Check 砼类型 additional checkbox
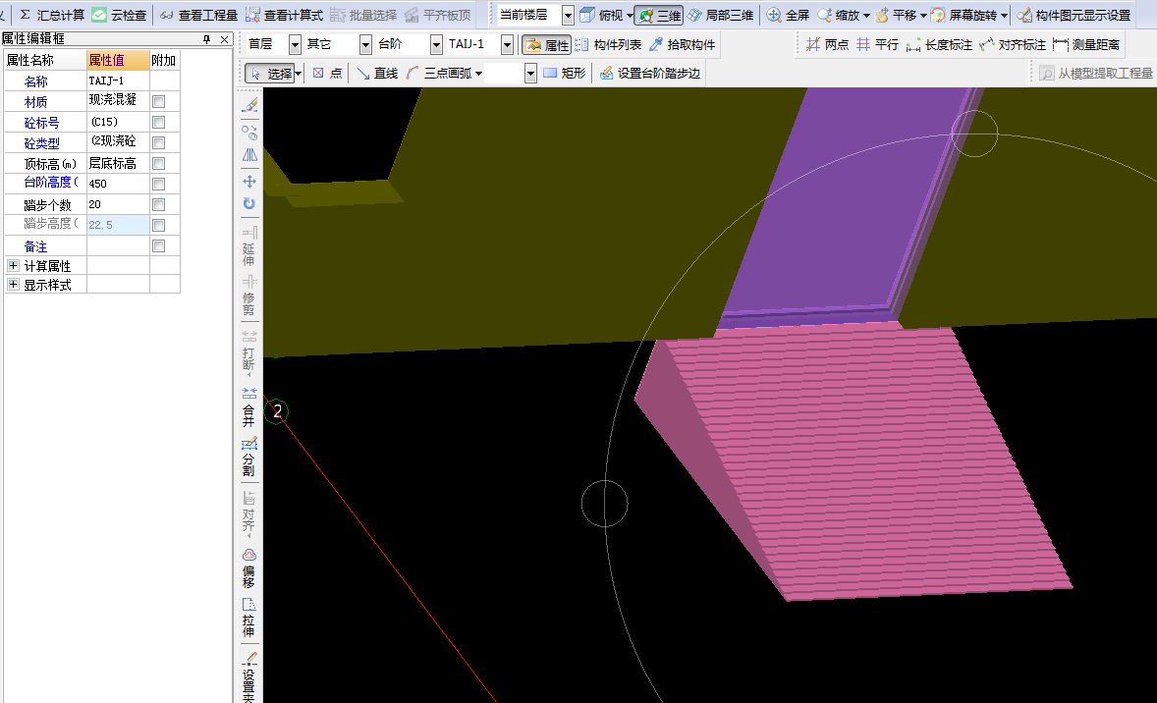Screen dimensions: 1157x703 coord(159,142)
